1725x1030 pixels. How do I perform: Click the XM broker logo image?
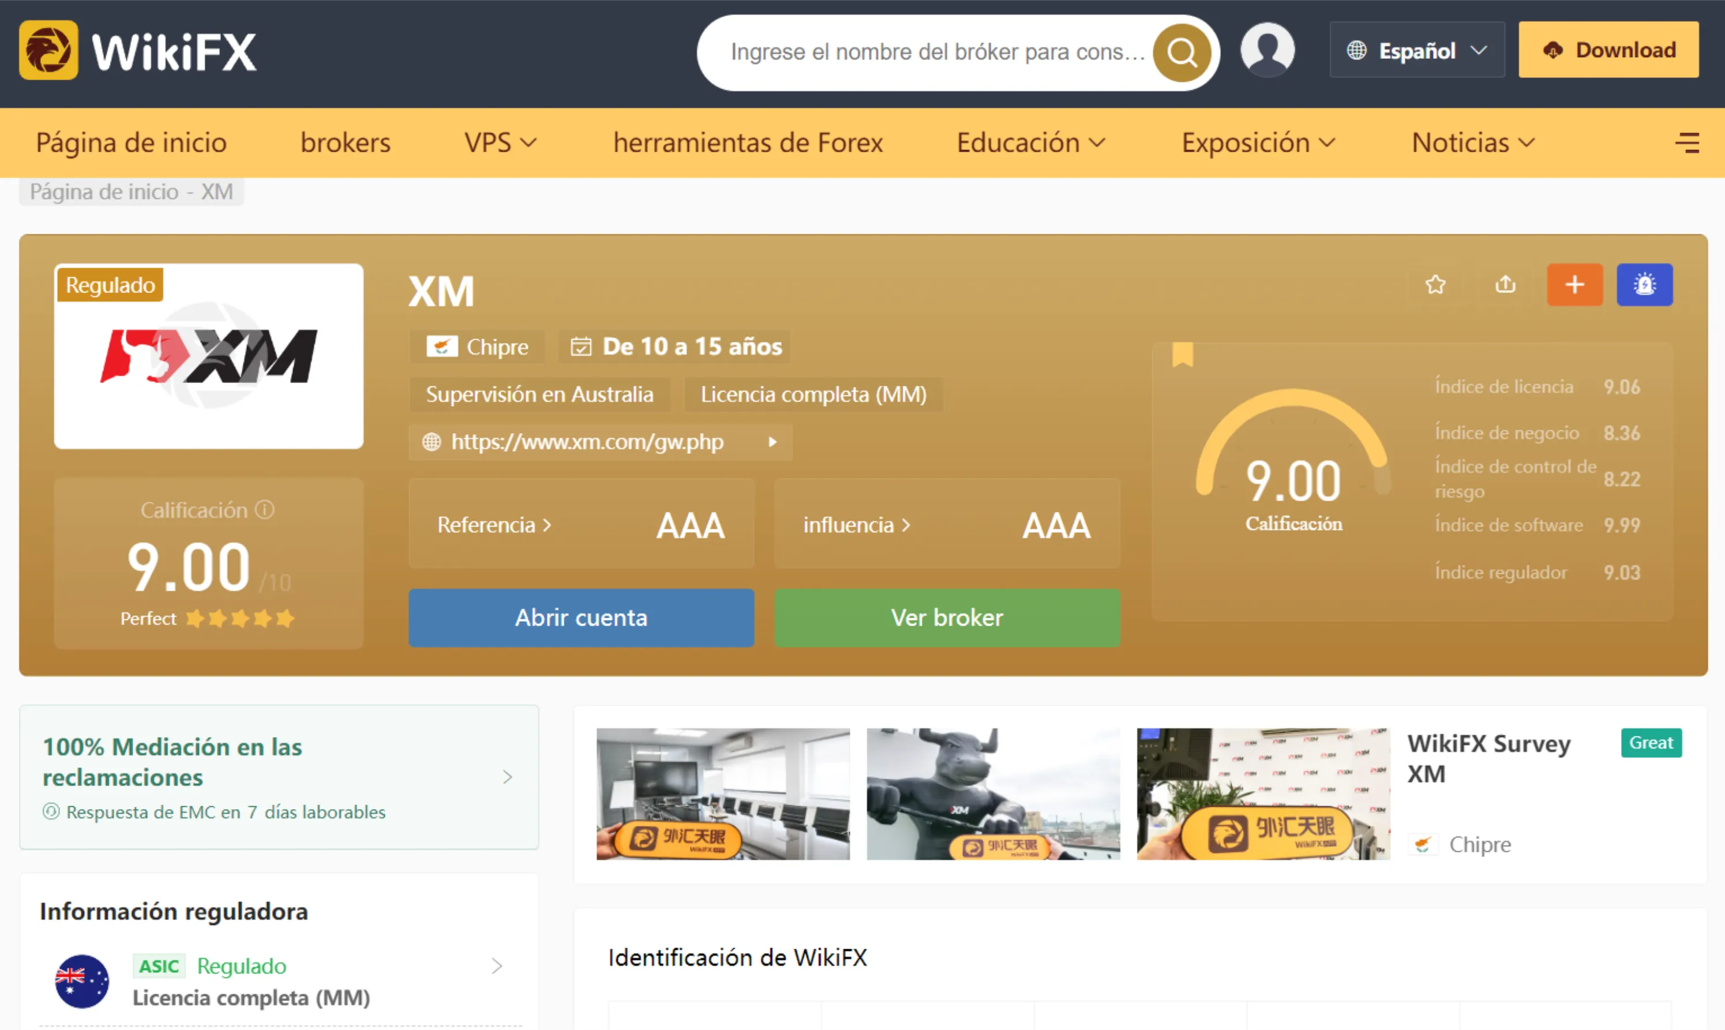209,356
